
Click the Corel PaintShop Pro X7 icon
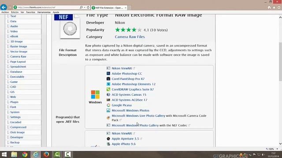point(108,79)
